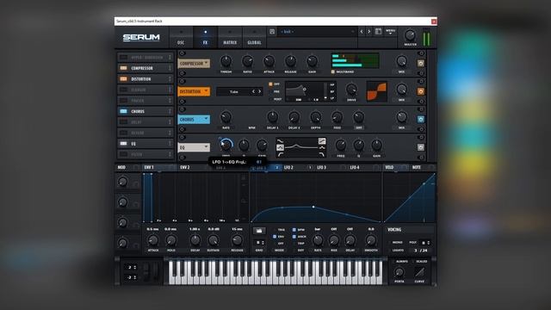Screen dimensions: 551x310
Task: Click the EQ color chip in FX rack
Action: (123, 144)
